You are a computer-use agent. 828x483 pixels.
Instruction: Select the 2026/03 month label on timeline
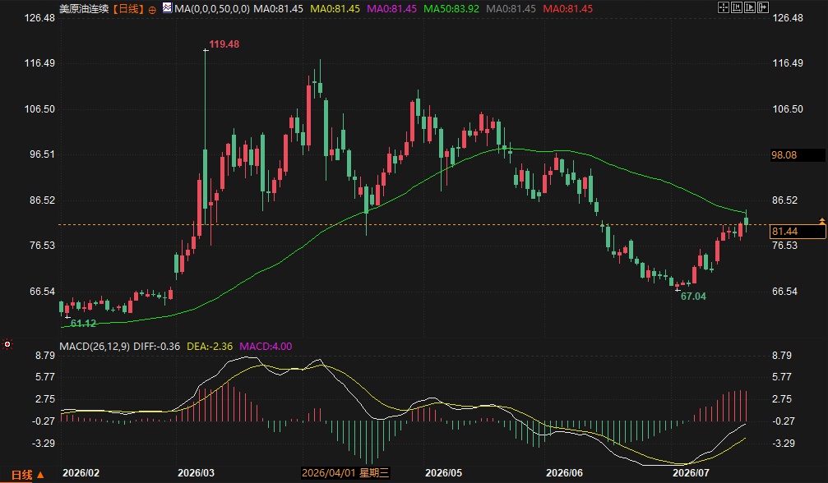tap(196, 473)
